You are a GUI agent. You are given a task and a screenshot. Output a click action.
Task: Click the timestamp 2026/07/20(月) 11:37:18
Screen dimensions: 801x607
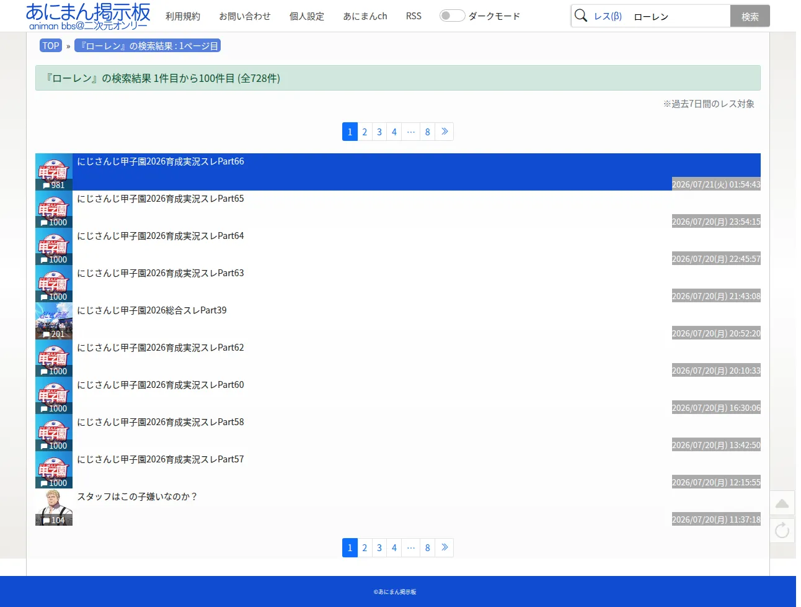pyautogui.click(x=716, y=519)
